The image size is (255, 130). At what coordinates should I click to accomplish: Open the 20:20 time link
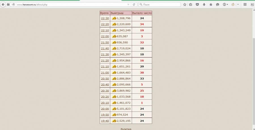coord(105,97)
